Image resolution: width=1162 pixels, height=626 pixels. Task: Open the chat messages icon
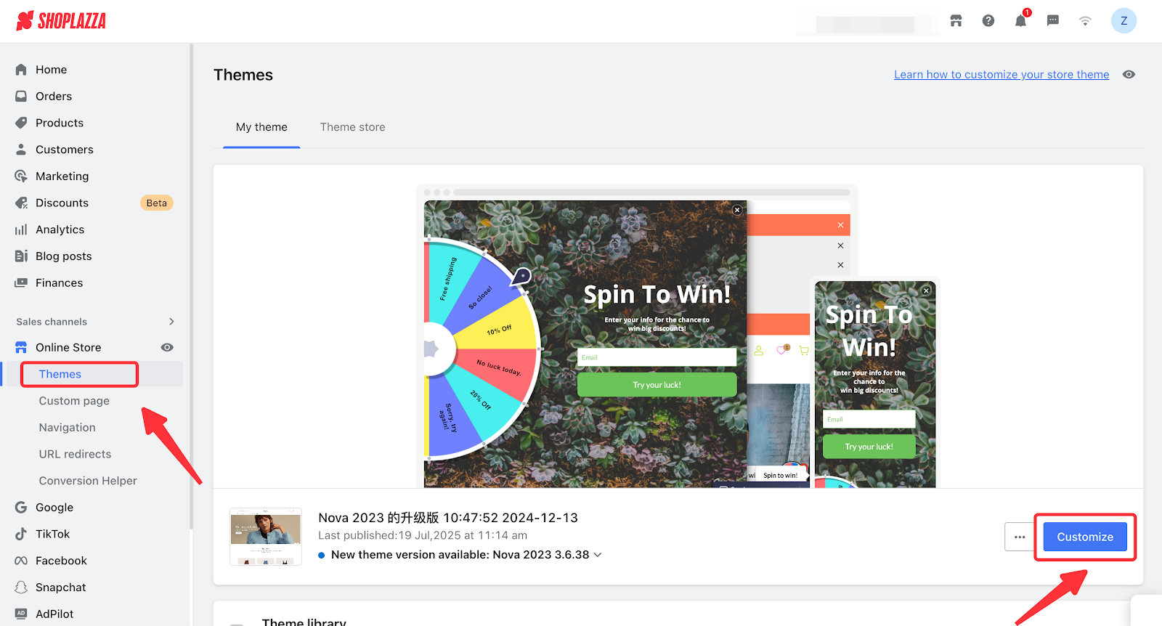click(1052, 21)
